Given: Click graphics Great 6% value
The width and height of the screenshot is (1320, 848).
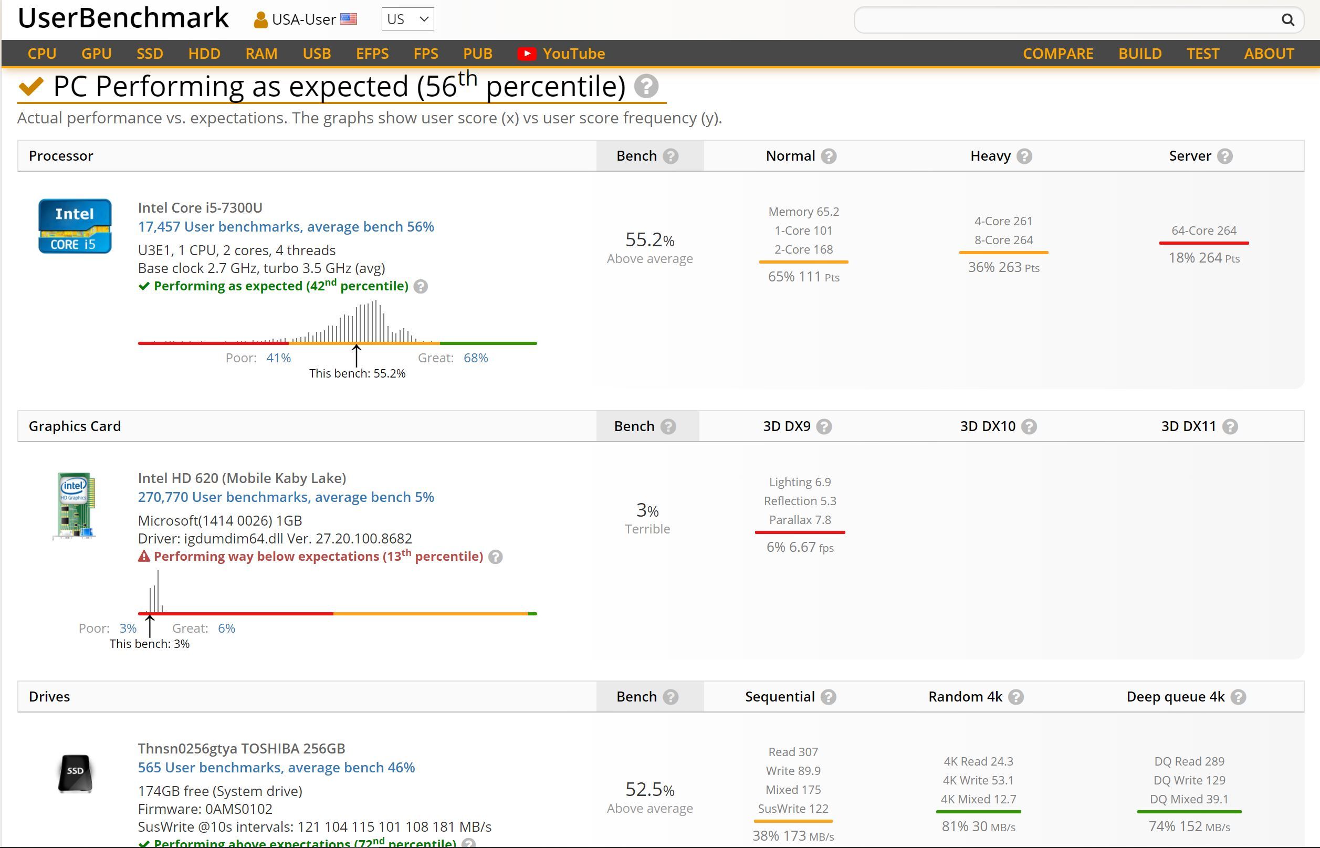Looking at the screenshot, I should click(226, 629).
